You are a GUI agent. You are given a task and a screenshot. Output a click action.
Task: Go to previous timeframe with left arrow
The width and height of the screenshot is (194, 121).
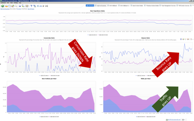click(38, 6)
